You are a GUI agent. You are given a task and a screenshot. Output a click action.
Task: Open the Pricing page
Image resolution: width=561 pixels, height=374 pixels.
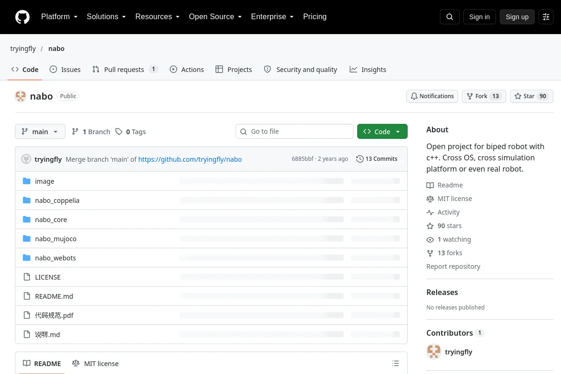coord(315,17)
